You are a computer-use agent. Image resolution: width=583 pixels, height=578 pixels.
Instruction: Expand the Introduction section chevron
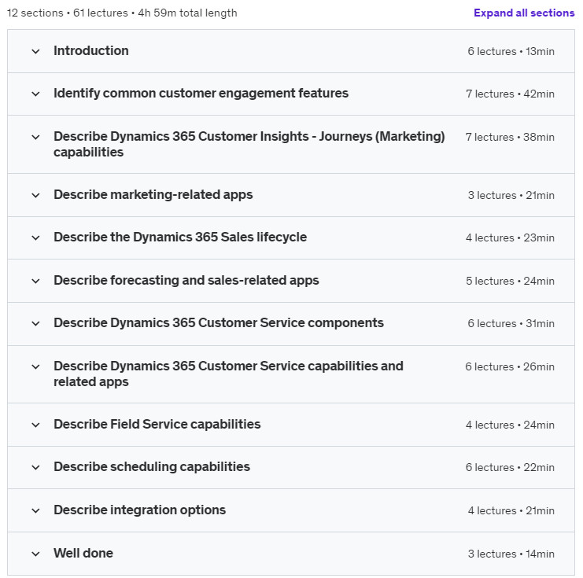click(35, 51)
